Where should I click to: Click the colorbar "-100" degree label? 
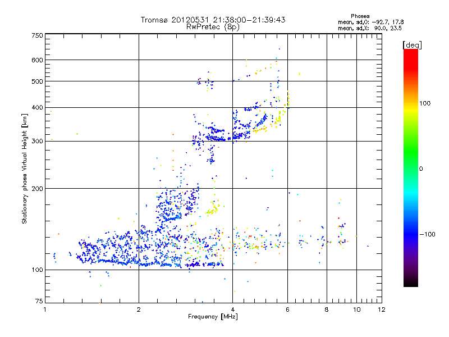[427, 234]
